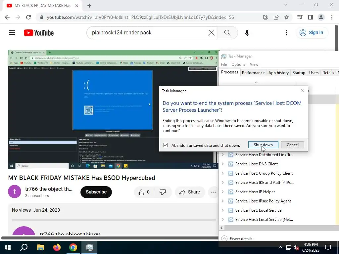Expand Service Host: IP Helper row
Image resolution: width=339 pixels, height=254 pixels.
pos(222,192)
